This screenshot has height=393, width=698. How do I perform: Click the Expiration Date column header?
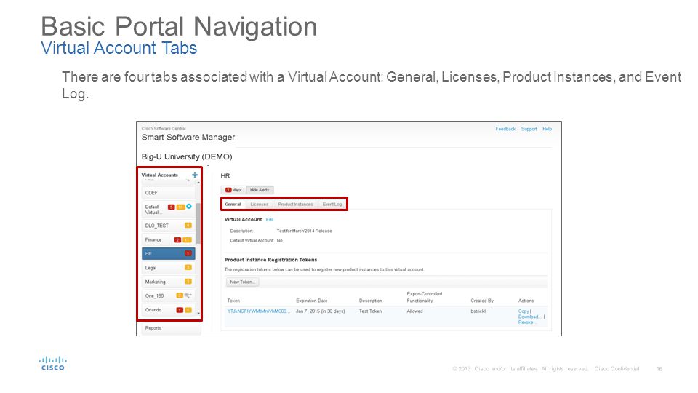click(312, 301)
